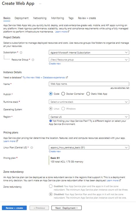Screen dimensions: 136x211
Task: Go to the Tags tab
Action: click(x=71, y=18)
